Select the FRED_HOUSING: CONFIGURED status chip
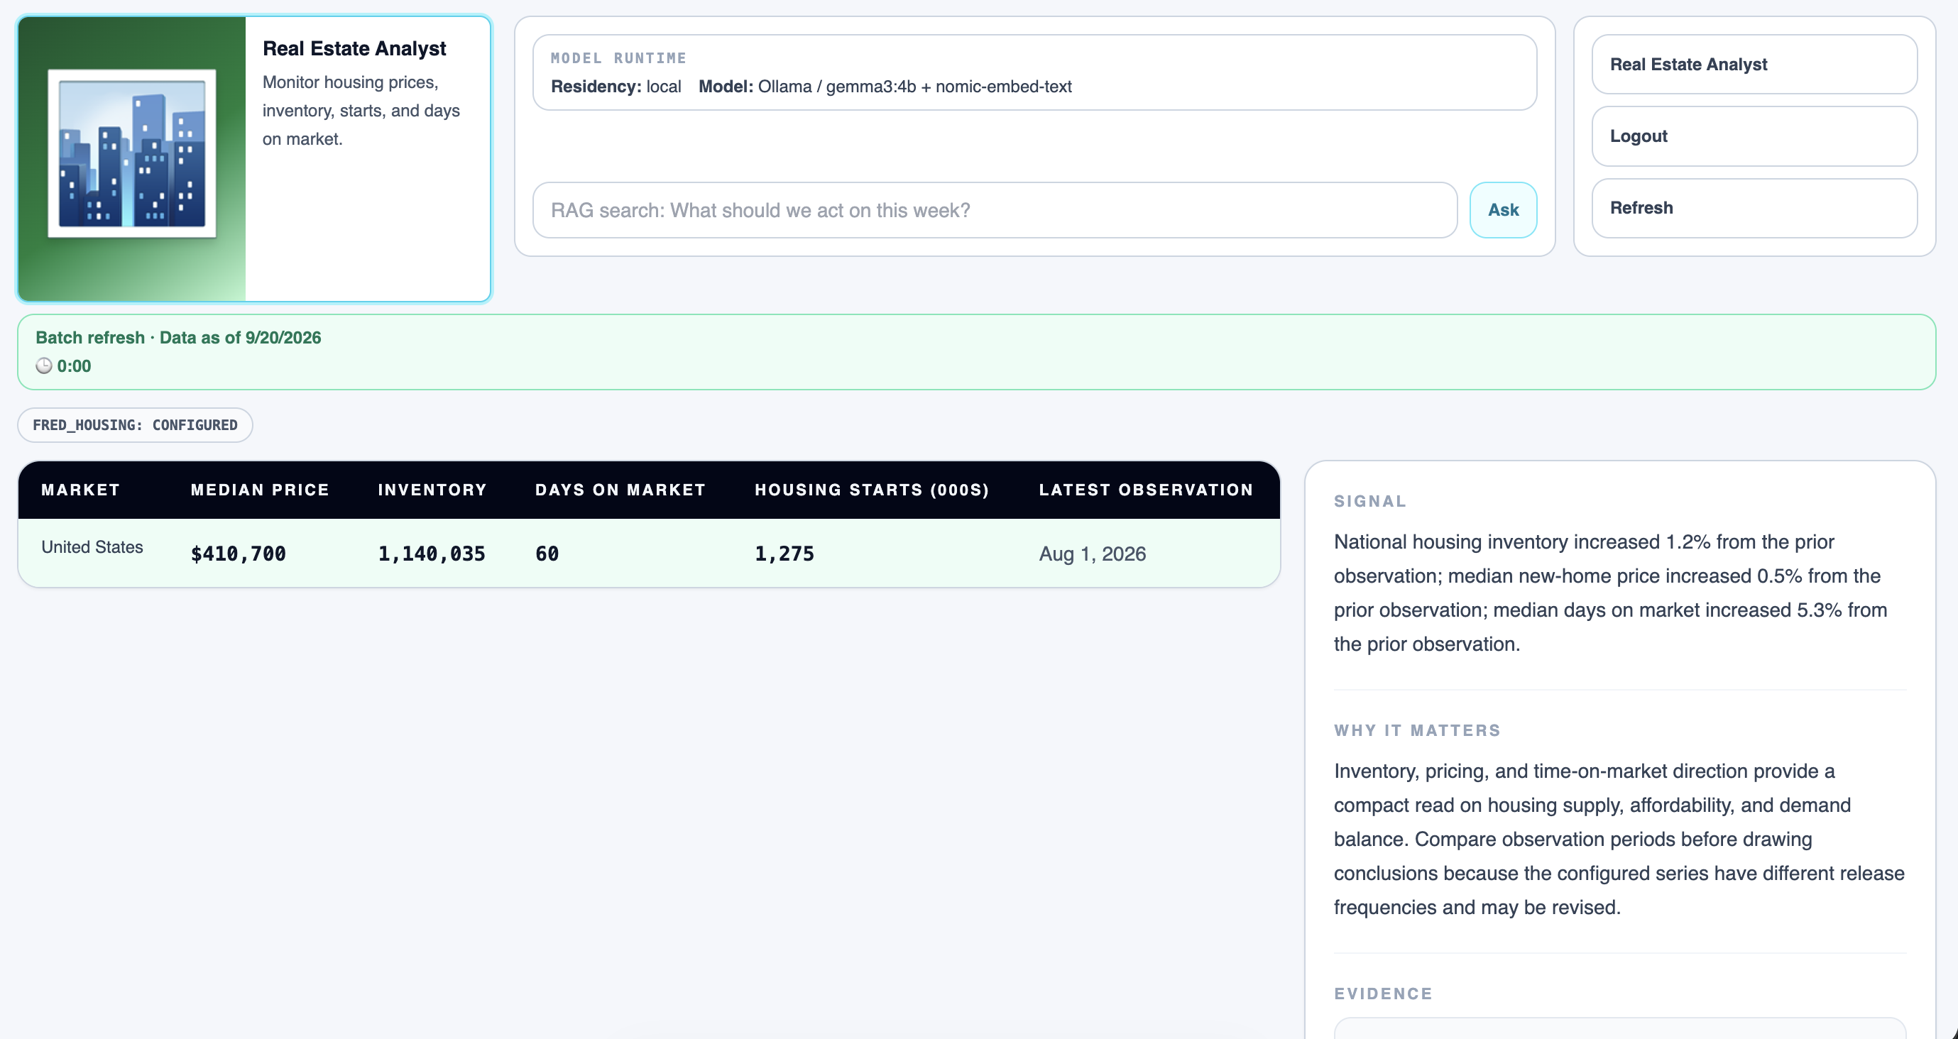 click(x=136, y=425)
